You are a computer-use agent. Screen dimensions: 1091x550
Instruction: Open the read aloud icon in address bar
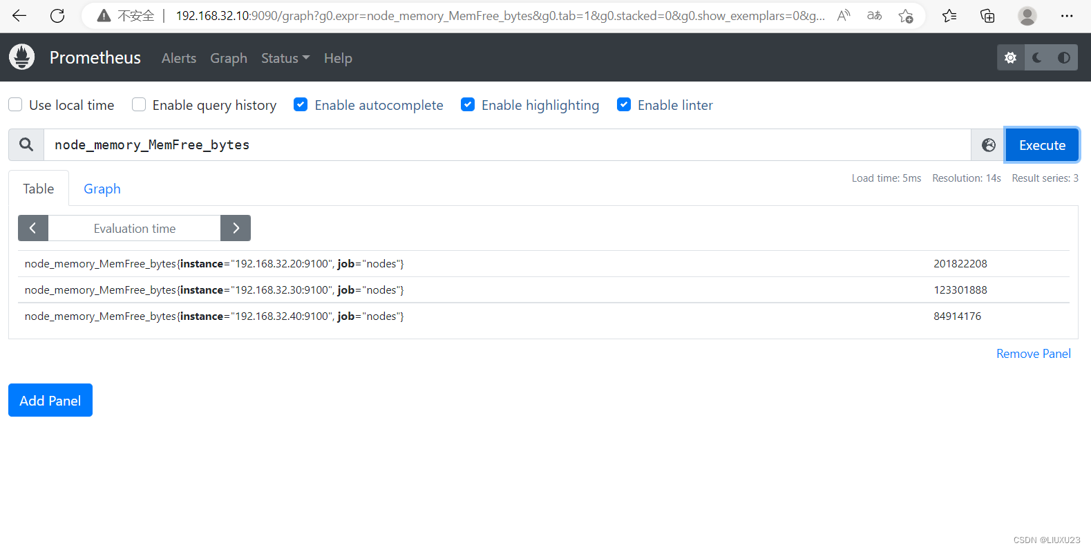pos(844,15)
